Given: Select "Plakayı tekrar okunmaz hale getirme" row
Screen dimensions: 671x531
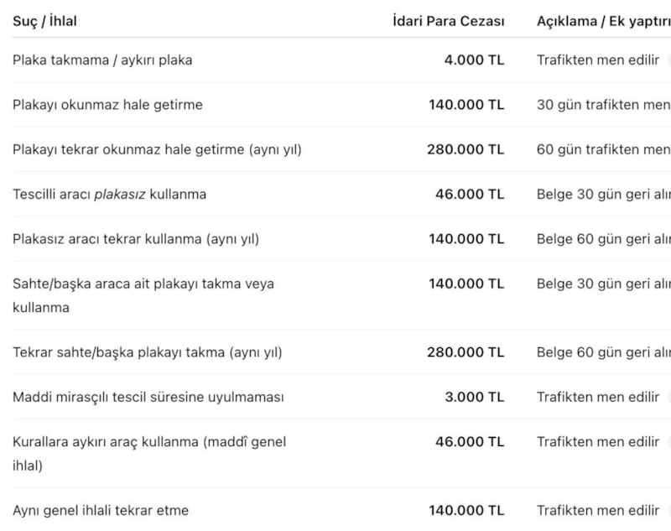Looking at the screenshot, I should click(157, 149).
